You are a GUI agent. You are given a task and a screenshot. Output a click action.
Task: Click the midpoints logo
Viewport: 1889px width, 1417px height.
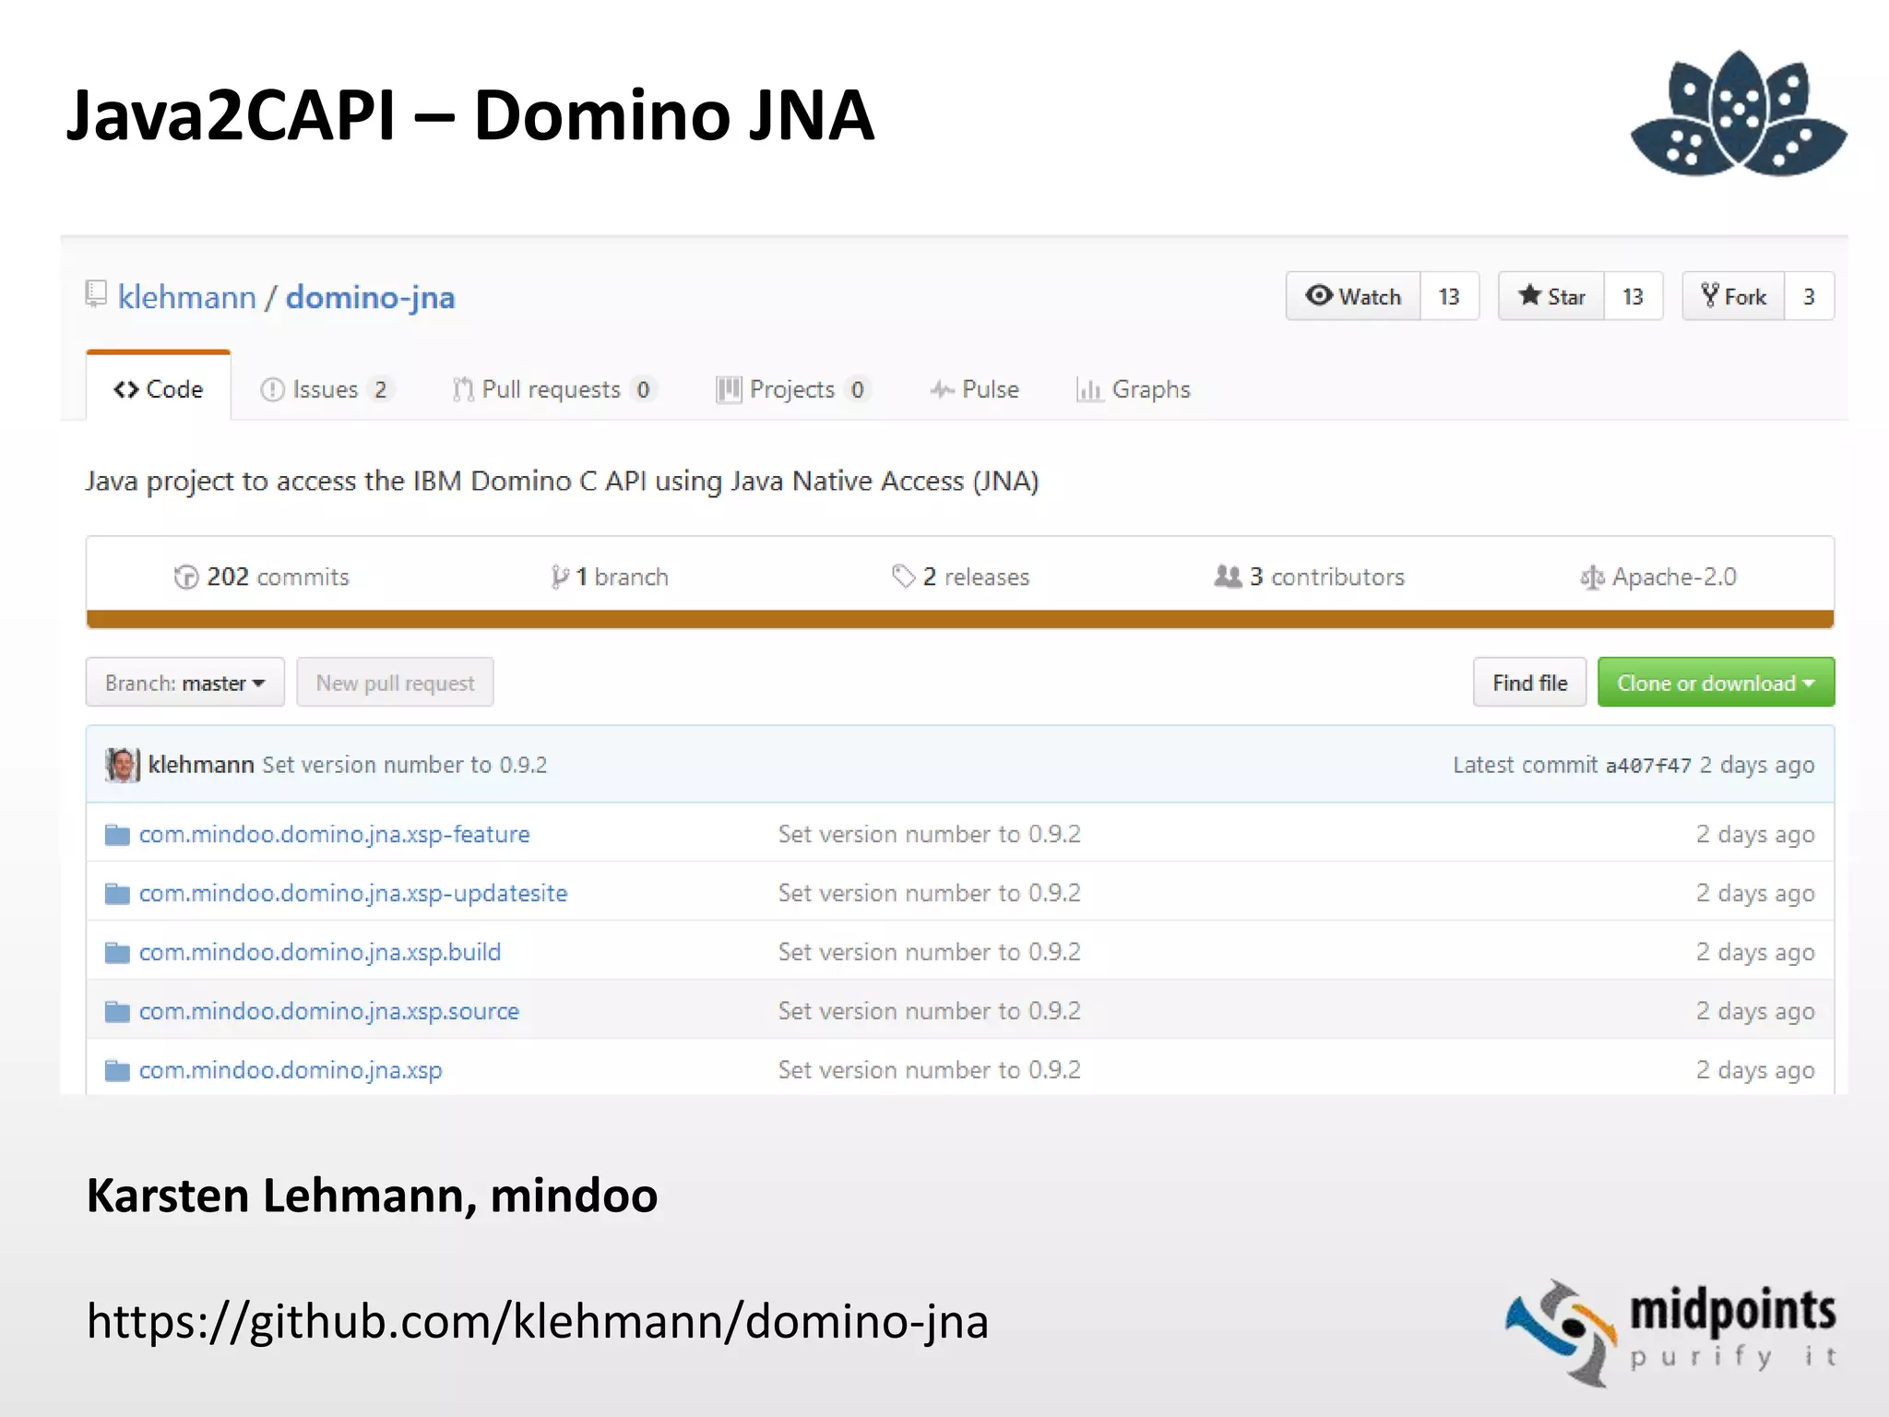[x=1670, y=1332]
